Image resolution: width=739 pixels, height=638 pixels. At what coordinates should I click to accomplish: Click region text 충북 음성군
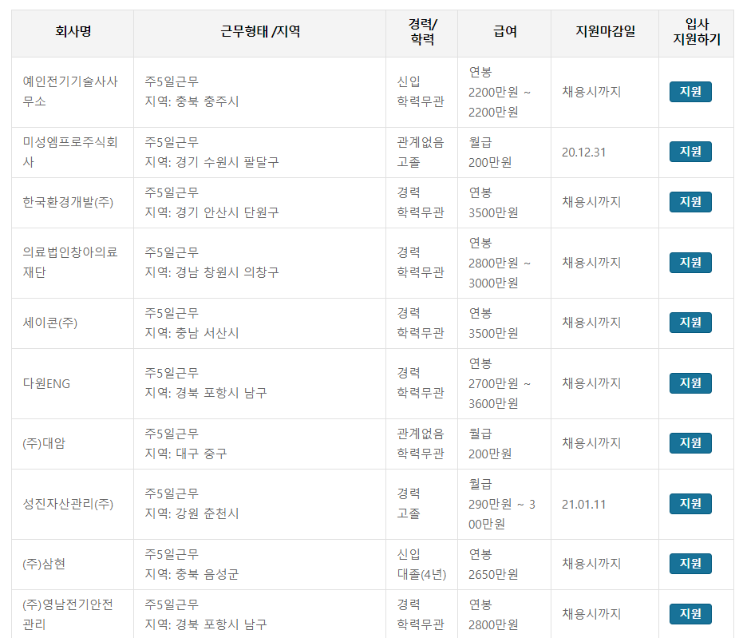point(207,574)
